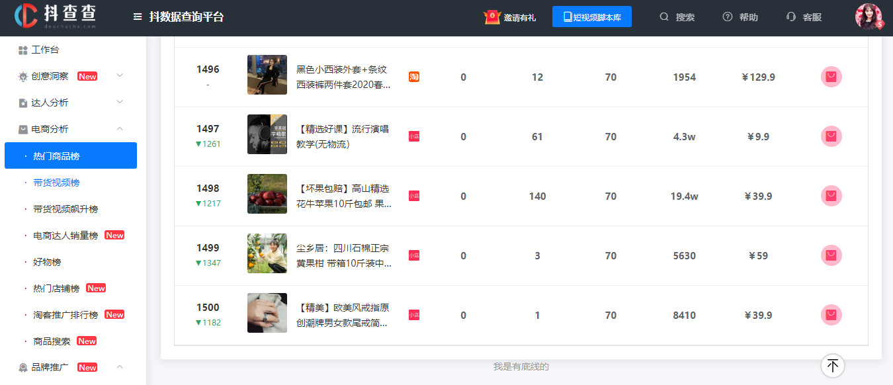The image size is (893, 385).
Task: Expand the 创意洞察 sidebar section
Action: 120,76
